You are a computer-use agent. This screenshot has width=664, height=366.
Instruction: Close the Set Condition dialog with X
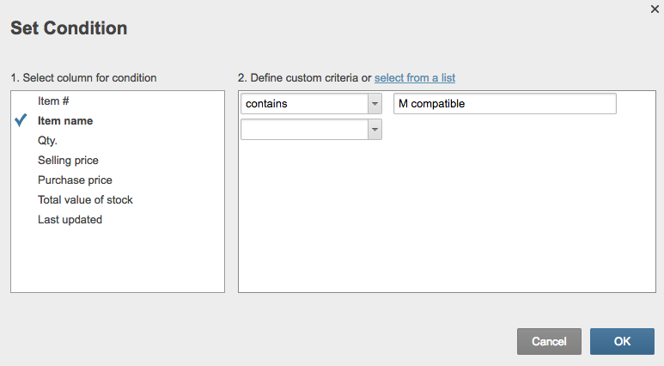tap(655, 9)
